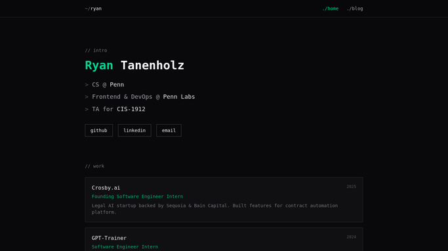448x251 pixels.
Task: Open the ~/ryan site logo link
Action: coord(93,8)
